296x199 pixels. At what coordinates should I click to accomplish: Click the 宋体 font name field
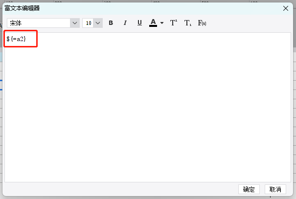[39, 23]
